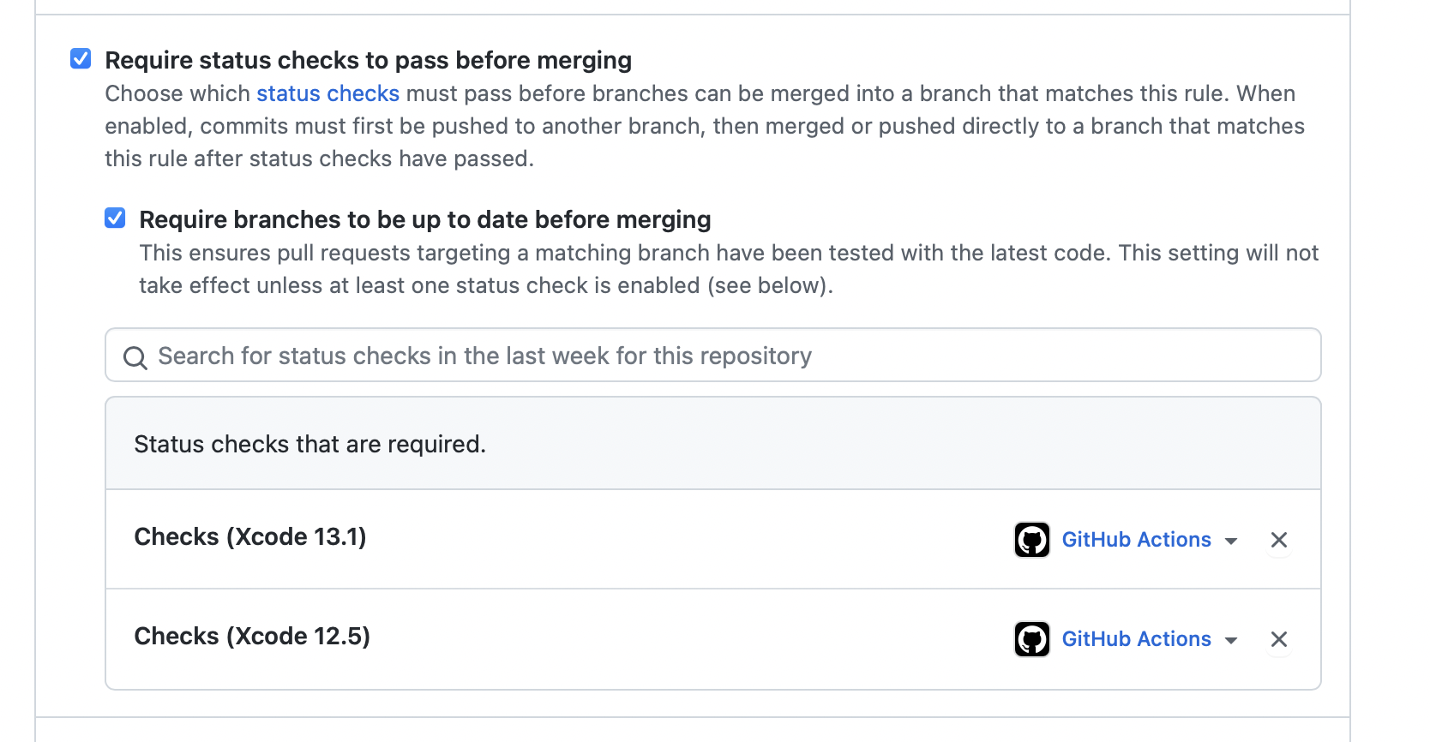
Task: Click the 'Require branches to be up to date' label
Action: (x=424, y=219)
